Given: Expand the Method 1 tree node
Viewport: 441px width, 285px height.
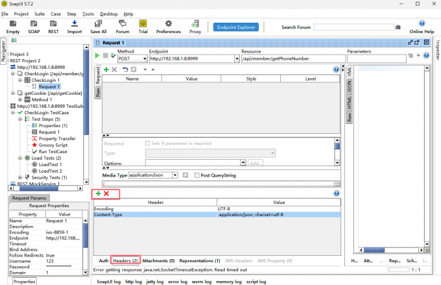Looking at the screenshot, I should coord(20,100).
